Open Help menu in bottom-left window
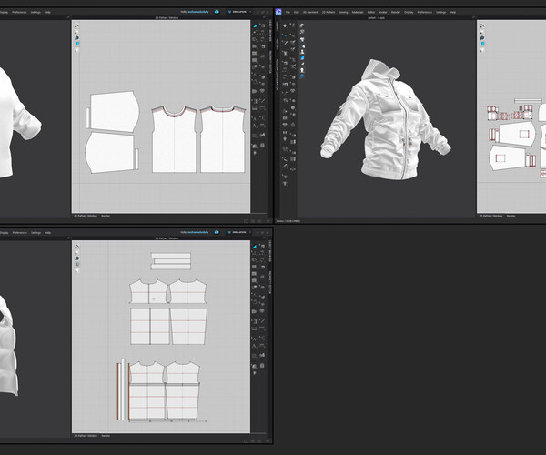This screenshot has width=546, height=455. 48,233
